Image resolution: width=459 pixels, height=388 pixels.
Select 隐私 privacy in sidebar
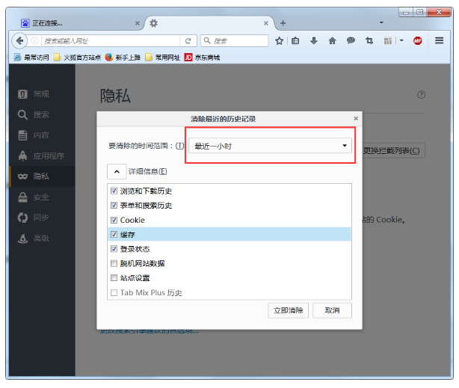(x=42, y=176)
